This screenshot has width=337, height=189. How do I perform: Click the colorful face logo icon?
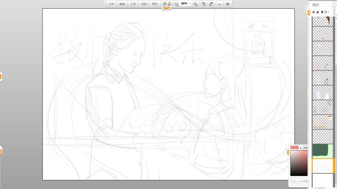tap(167, 4)
